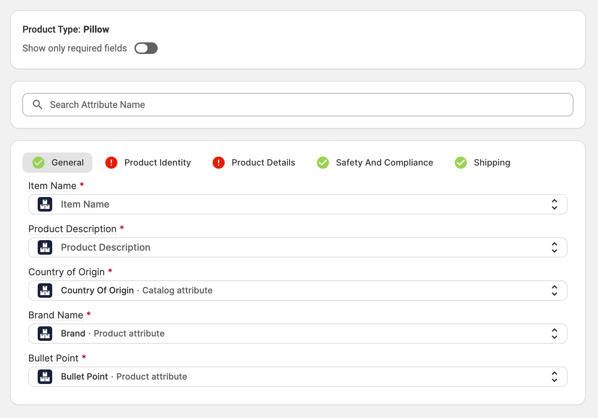Click the Search Attribute Name field
The width and height of the screenshot is (598, 418).
click(298, 105)
